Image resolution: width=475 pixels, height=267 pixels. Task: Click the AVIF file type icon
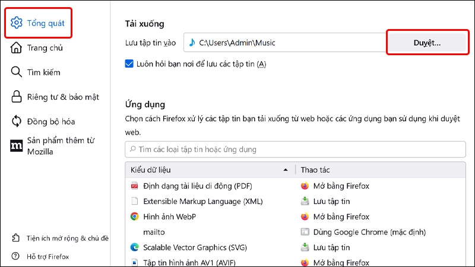coord(135,262)
